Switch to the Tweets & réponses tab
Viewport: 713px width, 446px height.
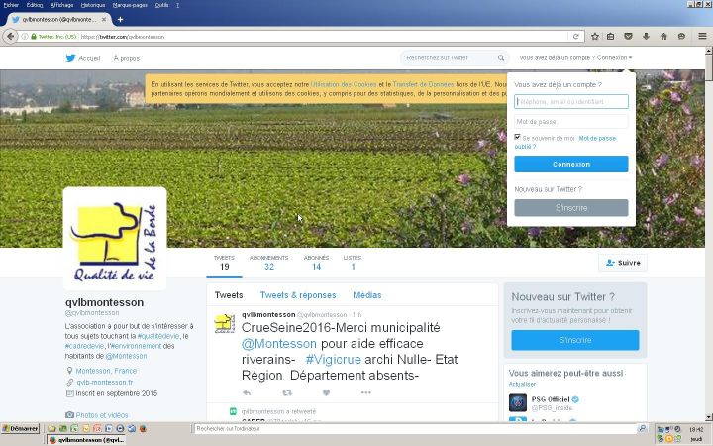[298, 295]
